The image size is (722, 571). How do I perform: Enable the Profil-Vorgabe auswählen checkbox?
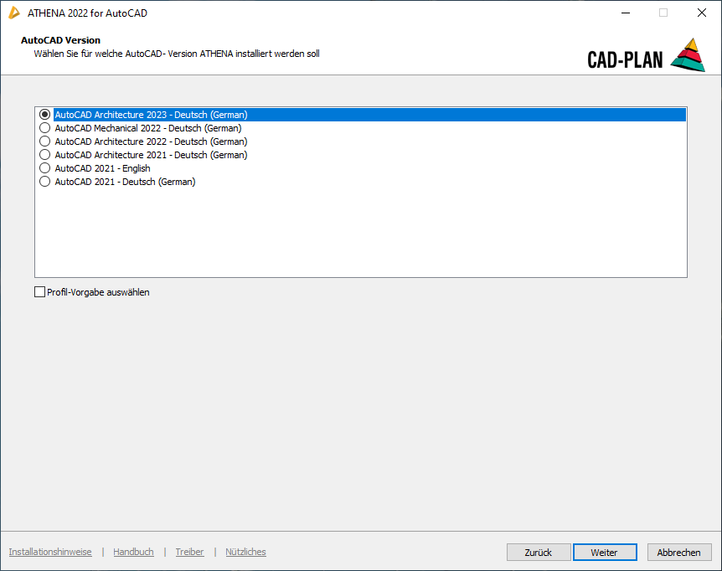tap(40, 292)
